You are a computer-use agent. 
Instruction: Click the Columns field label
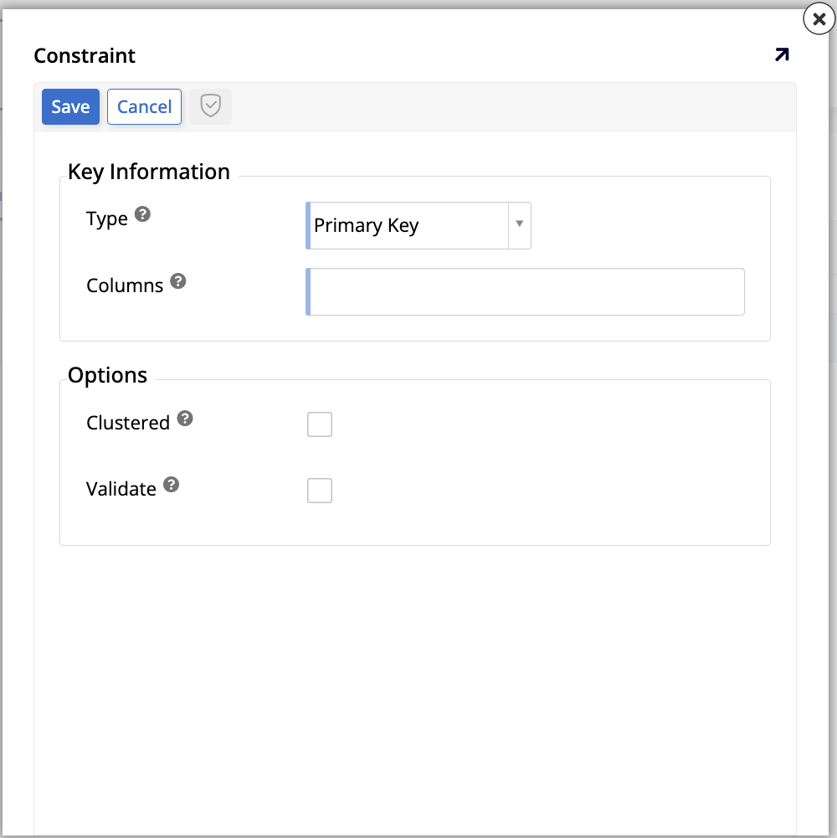[x=125, y=285]
